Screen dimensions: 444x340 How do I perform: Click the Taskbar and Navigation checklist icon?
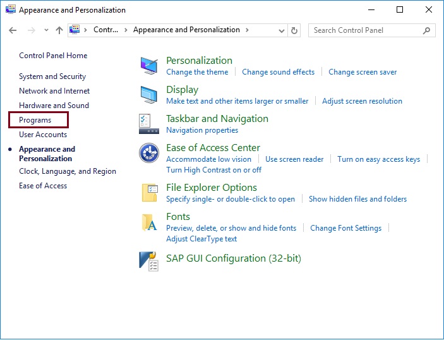tap(149, 124)
